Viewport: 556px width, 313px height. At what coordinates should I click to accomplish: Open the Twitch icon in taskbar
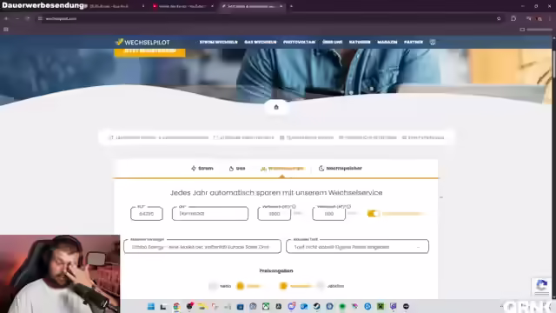(x=394, y=306)
